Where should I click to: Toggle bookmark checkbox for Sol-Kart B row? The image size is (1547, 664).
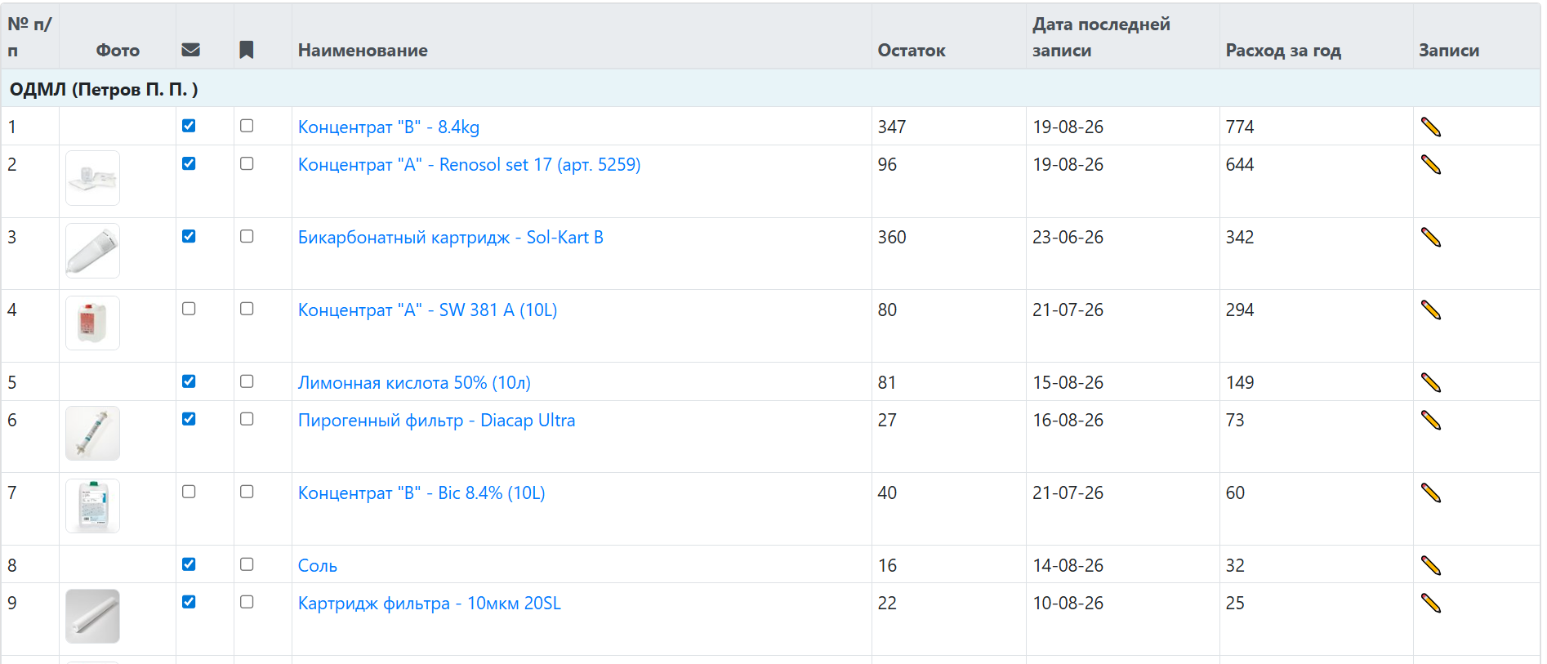247,236
